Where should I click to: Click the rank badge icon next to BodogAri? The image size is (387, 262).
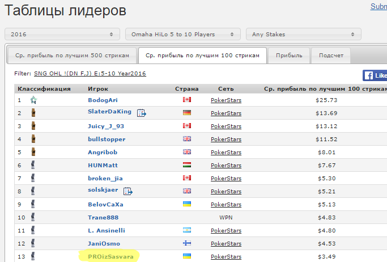pyautogui.click(x=33, y=100)
